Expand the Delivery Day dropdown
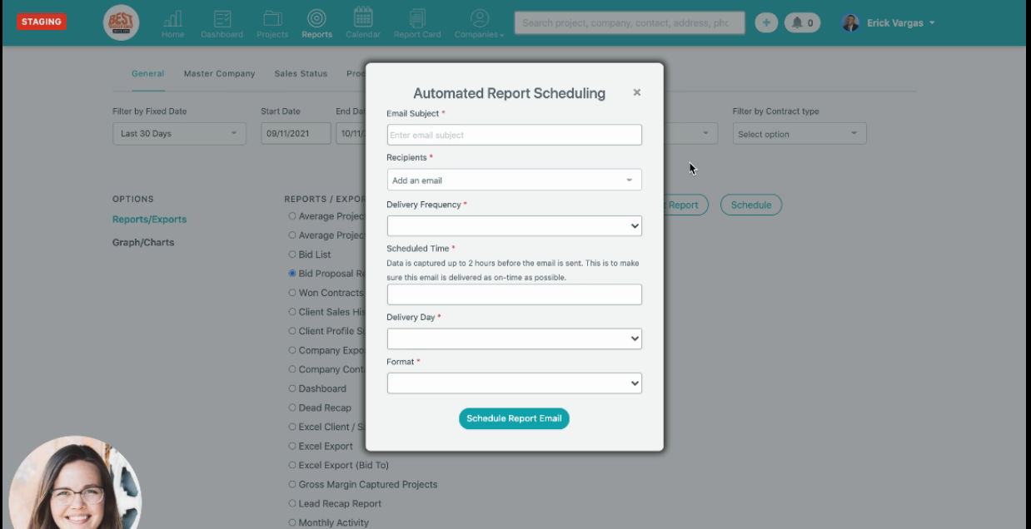The image size is (1031, 529). [515, 339]
